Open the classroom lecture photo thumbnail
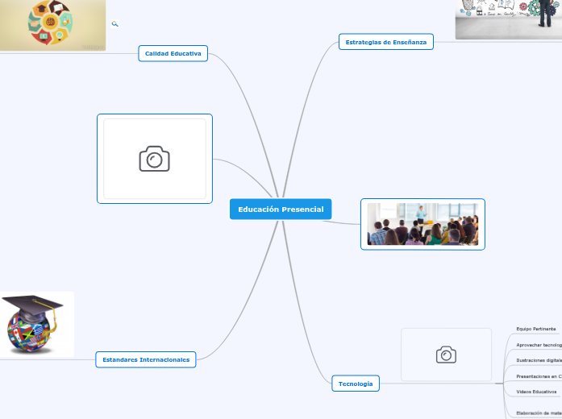Viewport: 562px width, 419px height. pos(423,224)
